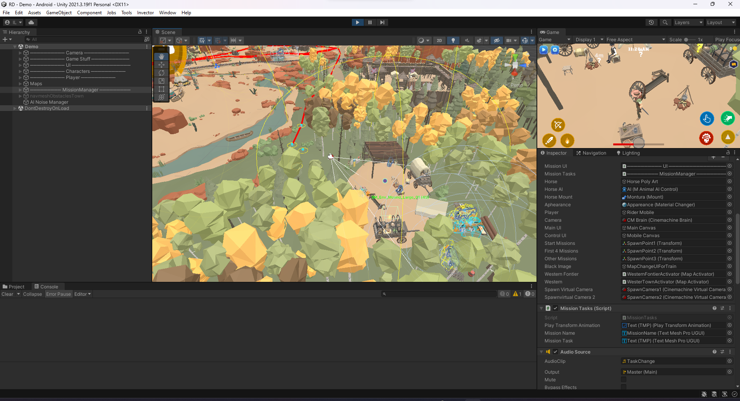Image resolution: width=740 pixels, height=401 pixels.
Task: Adjust the Game view Scale slider
Action: point(690,40)
